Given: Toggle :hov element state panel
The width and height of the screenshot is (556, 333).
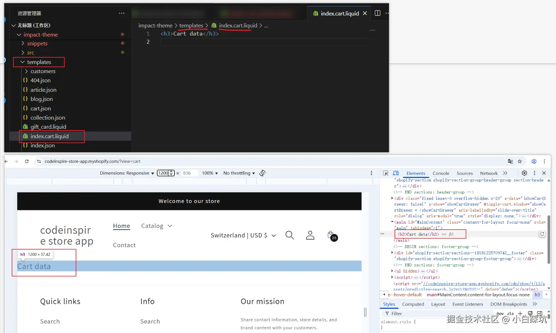Looking at the screenshot, I should 500,314.
